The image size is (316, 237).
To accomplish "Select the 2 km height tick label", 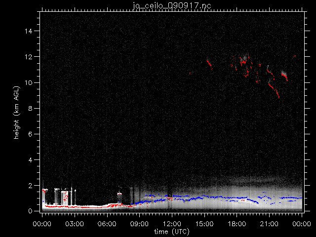I will [31, 186].
